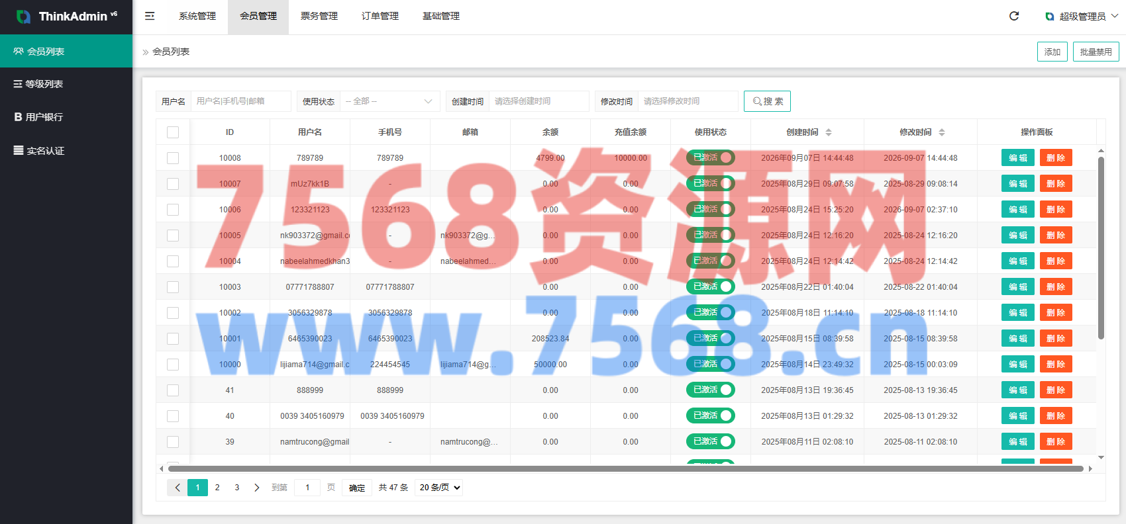Viewport: 1126px width, 524px height.
Task: Open 使用状态 filter dropdown
Action: [x=389, y=101]
